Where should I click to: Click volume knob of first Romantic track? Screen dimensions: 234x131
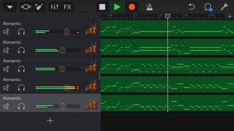click(x=67, y=32)
